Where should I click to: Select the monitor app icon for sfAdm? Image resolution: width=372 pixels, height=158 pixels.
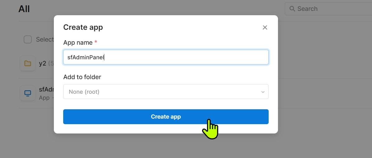click(28, 93)
